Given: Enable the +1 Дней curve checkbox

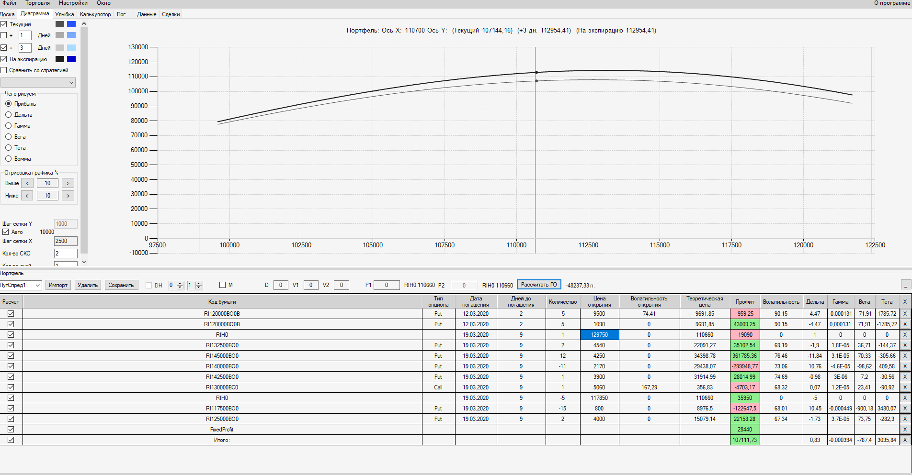Looking at the screenshot, I should click(x=4, y=35).
